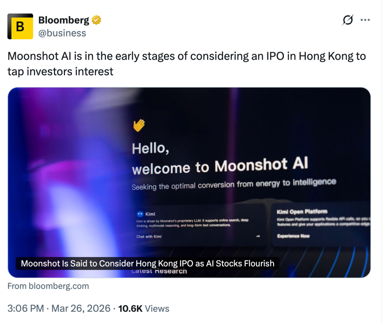Image resolution: width=383 pixels, height=323 pixels.
Task: Click the Bloomberg profile avatar
Action: tap(20, 26)
